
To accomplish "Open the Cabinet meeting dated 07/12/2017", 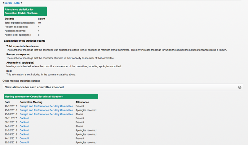I will [x=24, y=122].
